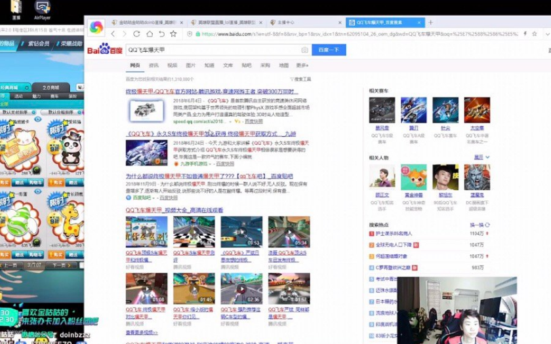Play the video thumbnail with duration 02:36
The image size is (551, 344).
click(x=241, y=288)
